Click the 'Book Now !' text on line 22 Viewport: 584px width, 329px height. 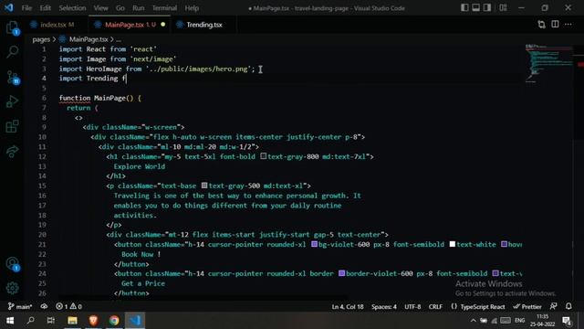coord(141,254)
